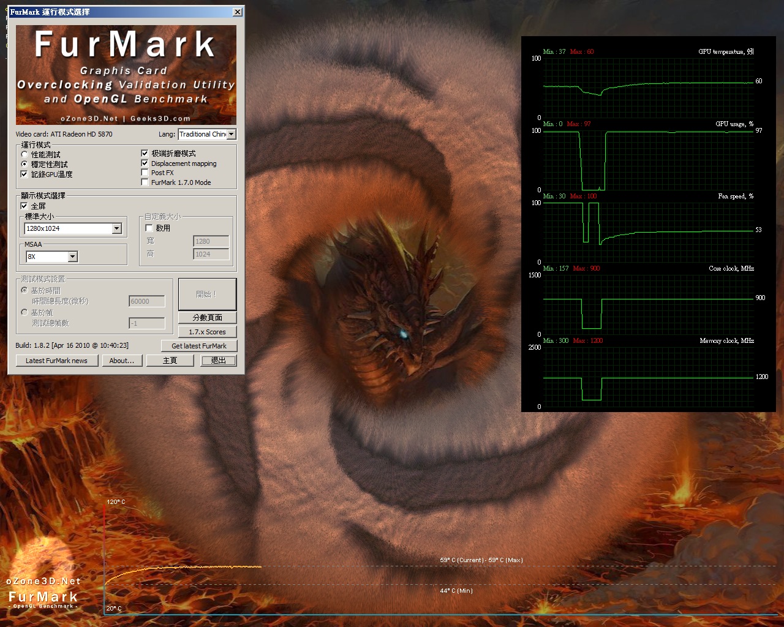This screenshot has height=627, width=784.
Task: Close the FurMark dialog window
Action: pos(238,12)
